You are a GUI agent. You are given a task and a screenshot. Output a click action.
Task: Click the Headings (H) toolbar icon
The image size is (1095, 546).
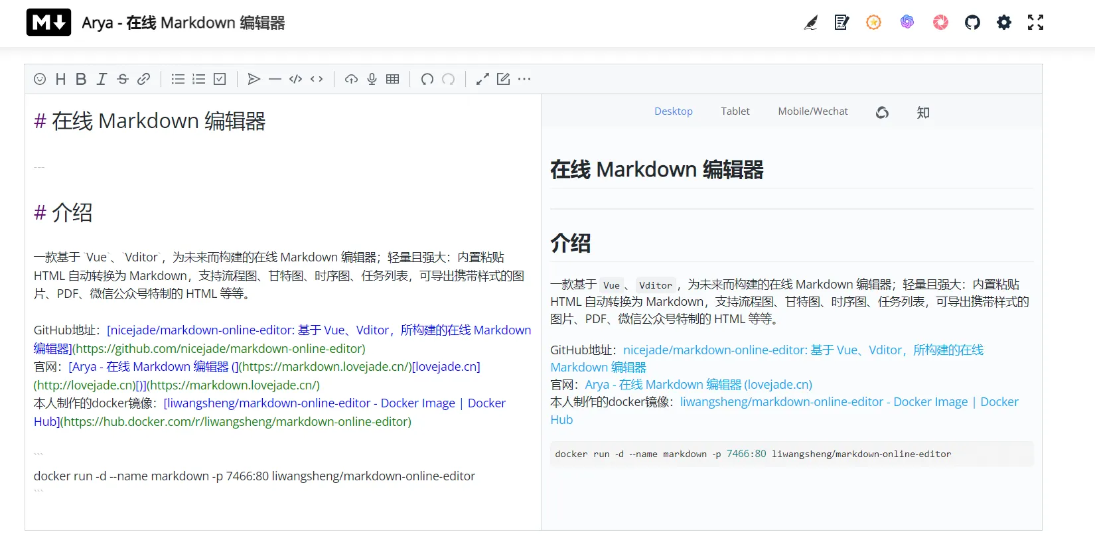pyautogui.click(x=60, y=79)
